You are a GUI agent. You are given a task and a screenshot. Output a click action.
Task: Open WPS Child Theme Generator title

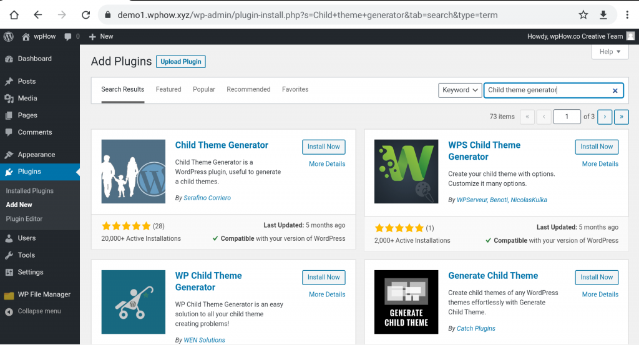tap(484, 151)
